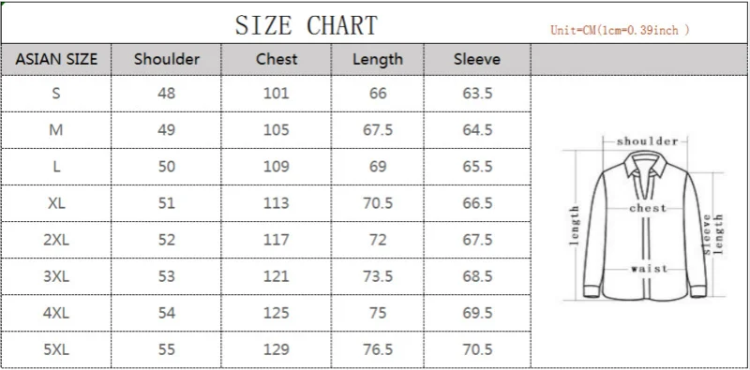
Task: Click the unit conversion note text
Action: (x=620, y=31)
